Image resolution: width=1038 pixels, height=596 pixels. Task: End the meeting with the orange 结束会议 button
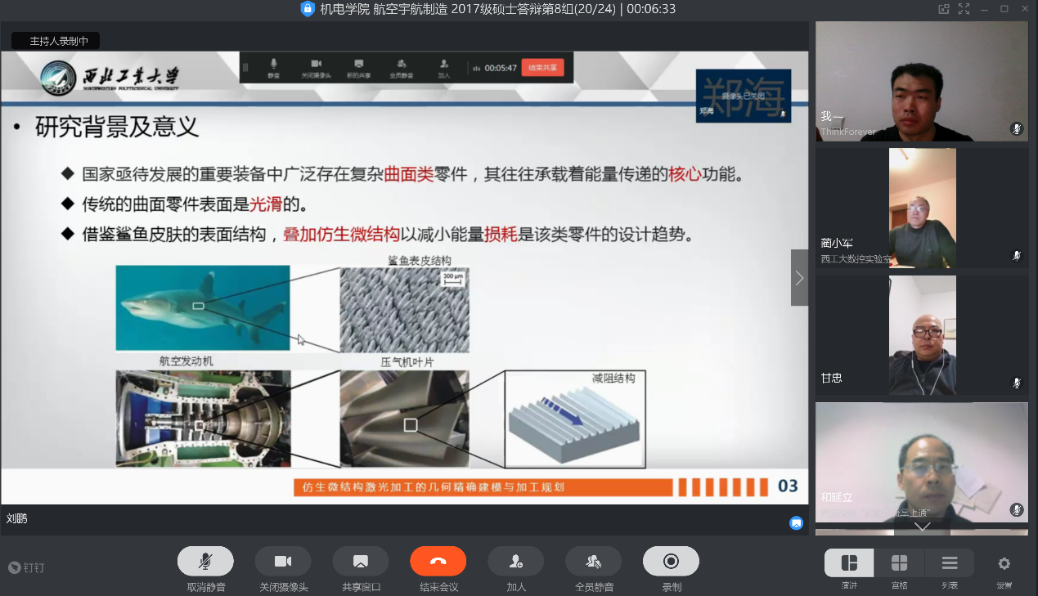(x=438, y=562)
